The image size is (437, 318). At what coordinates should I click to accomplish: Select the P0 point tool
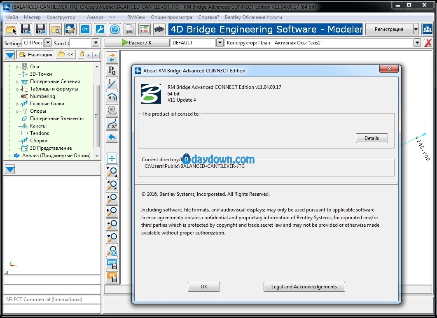click(112, 71)
